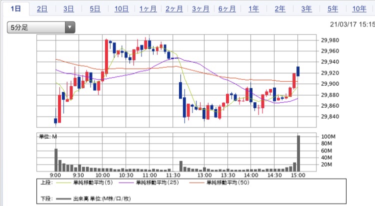Click the 14:00 time axis label
The width and height of the screenshot is (375, 206).
pos(251,175)
